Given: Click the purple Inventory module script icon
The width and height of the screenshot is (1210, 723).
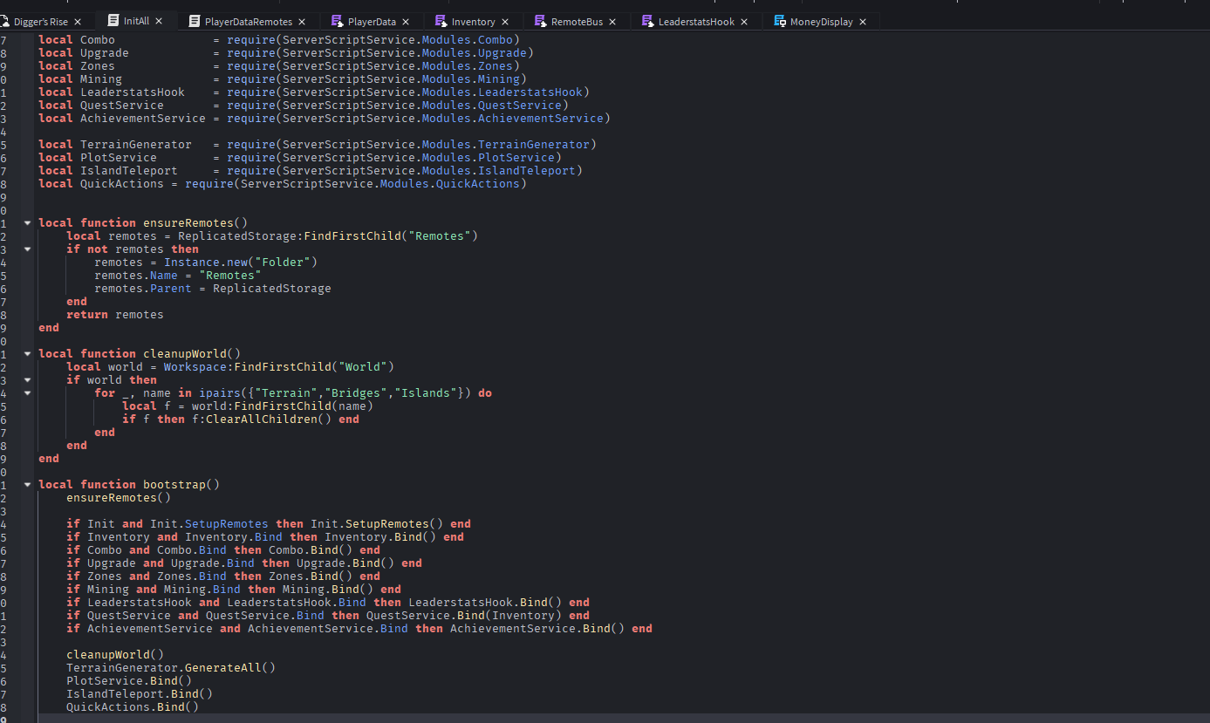Looking at the screenshot, I should point(441,22).
